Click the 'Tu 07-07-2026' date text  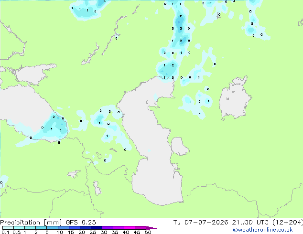pos(201,223)
